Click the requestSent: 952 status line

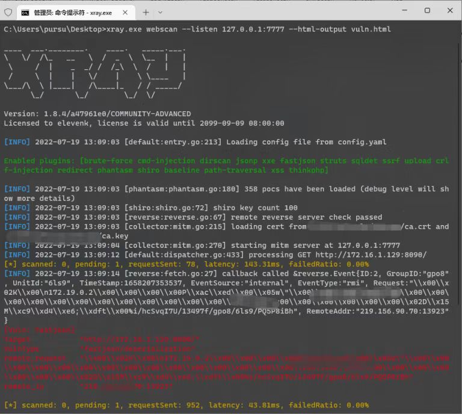point(186,405)
